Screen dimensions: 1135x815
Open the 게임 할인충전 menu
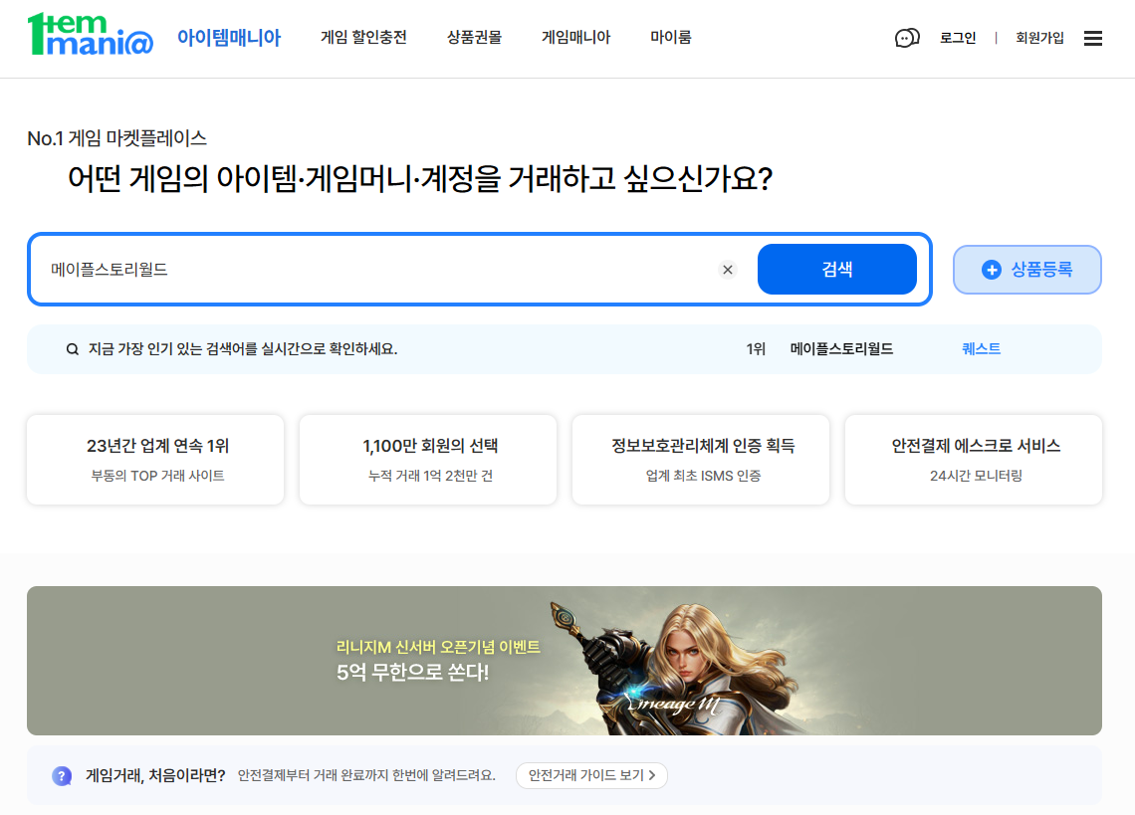click(363, 37)
